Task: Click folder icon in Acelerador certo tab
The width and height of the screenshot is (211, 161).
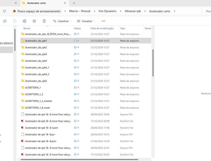Action: 24,3
